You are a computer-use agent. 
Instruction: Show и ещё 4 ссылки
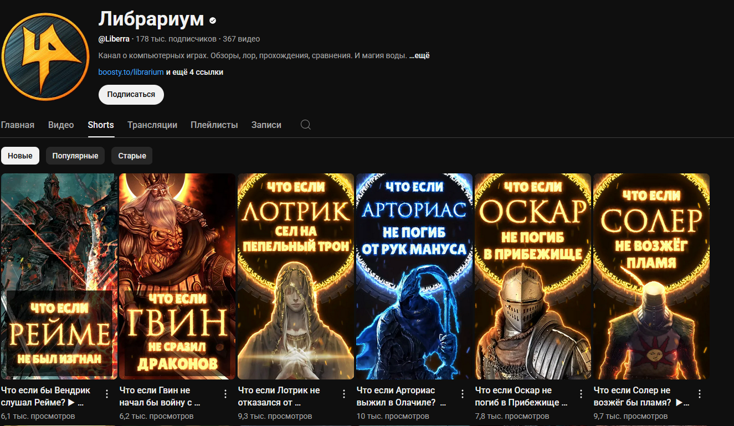195,72
